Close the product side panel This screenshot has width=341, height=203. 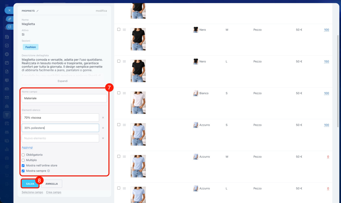point(9,10)
